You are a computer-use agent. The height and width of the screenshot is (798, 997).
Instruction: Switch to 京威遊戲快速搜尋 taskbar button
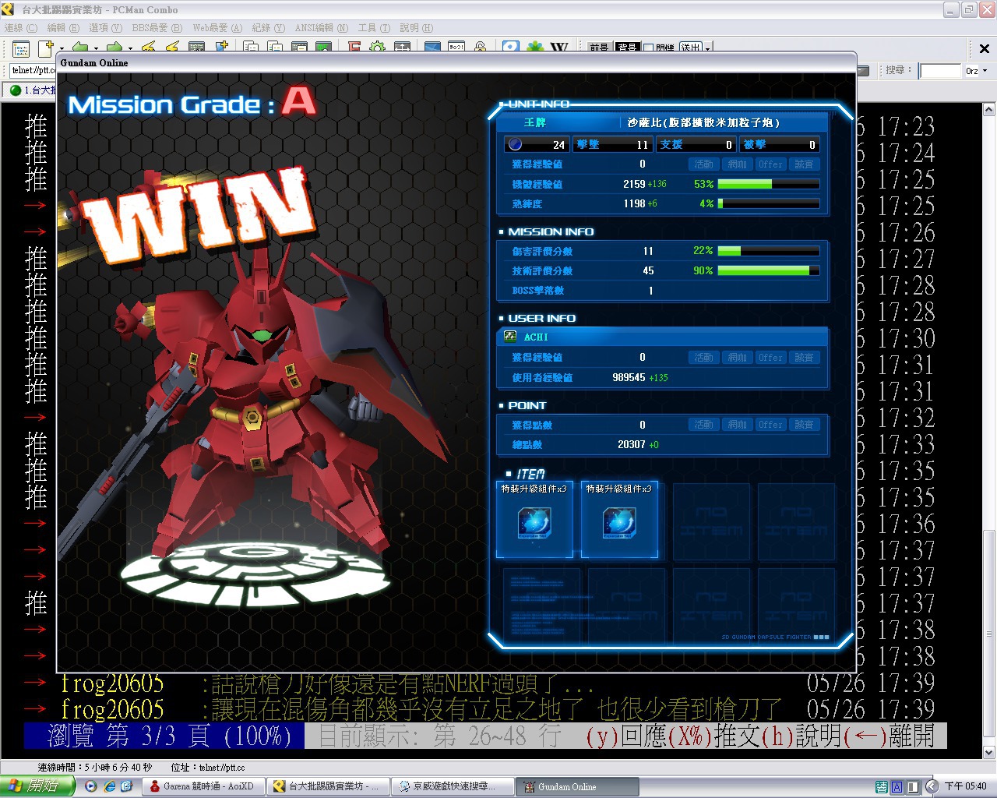[453, 786]
